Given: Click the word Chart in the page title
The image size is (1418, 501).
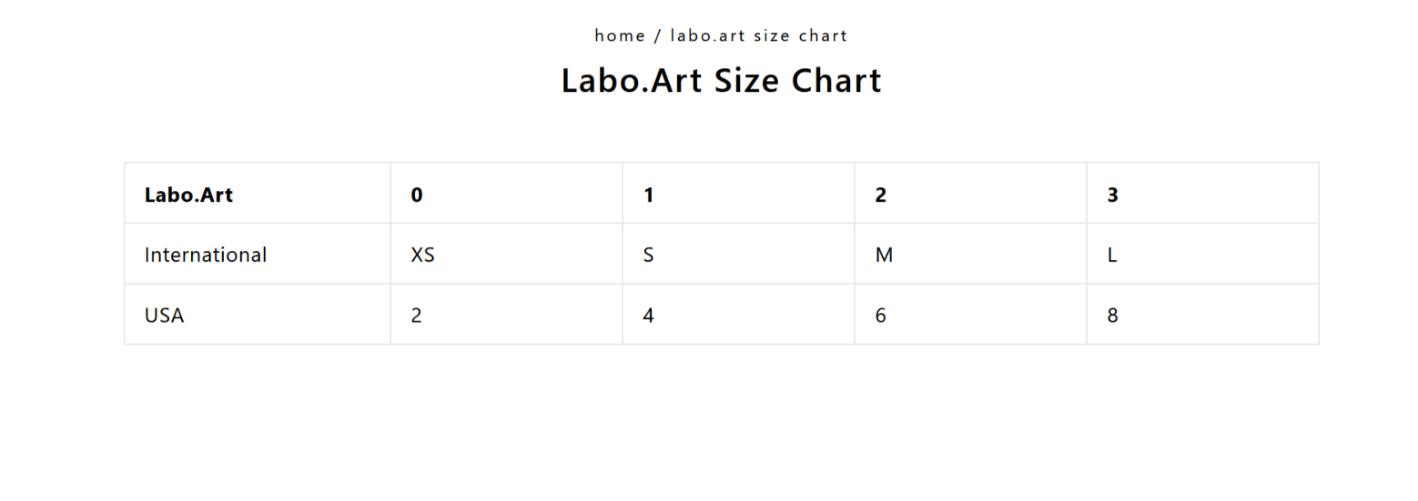Looking at the screenshot, I should (836, 80).
